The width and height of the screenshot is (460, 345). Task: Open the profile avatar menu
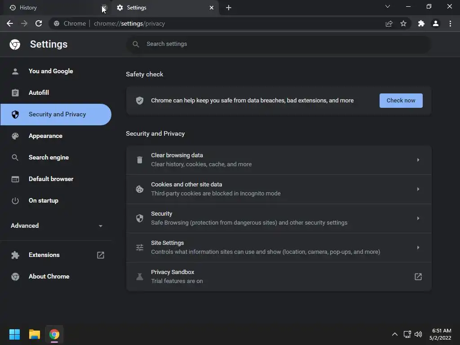click(x=436, y=23)
